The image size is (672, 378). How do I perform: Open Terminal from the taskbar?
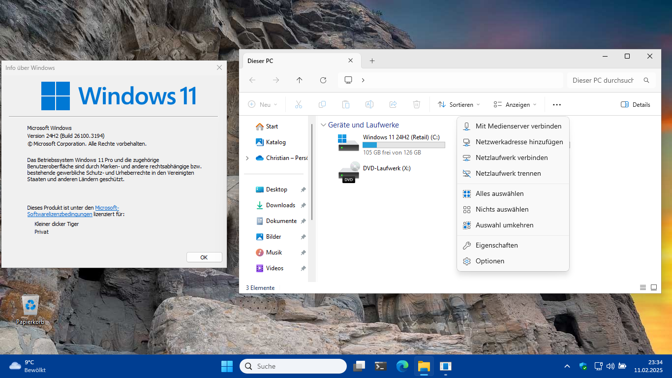[380, 366]
